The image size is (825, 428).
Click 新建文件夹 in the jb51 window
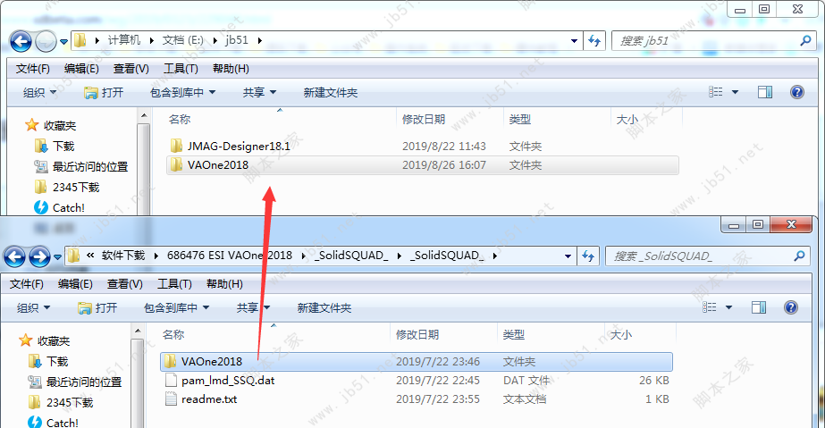[x=331, y=93]
